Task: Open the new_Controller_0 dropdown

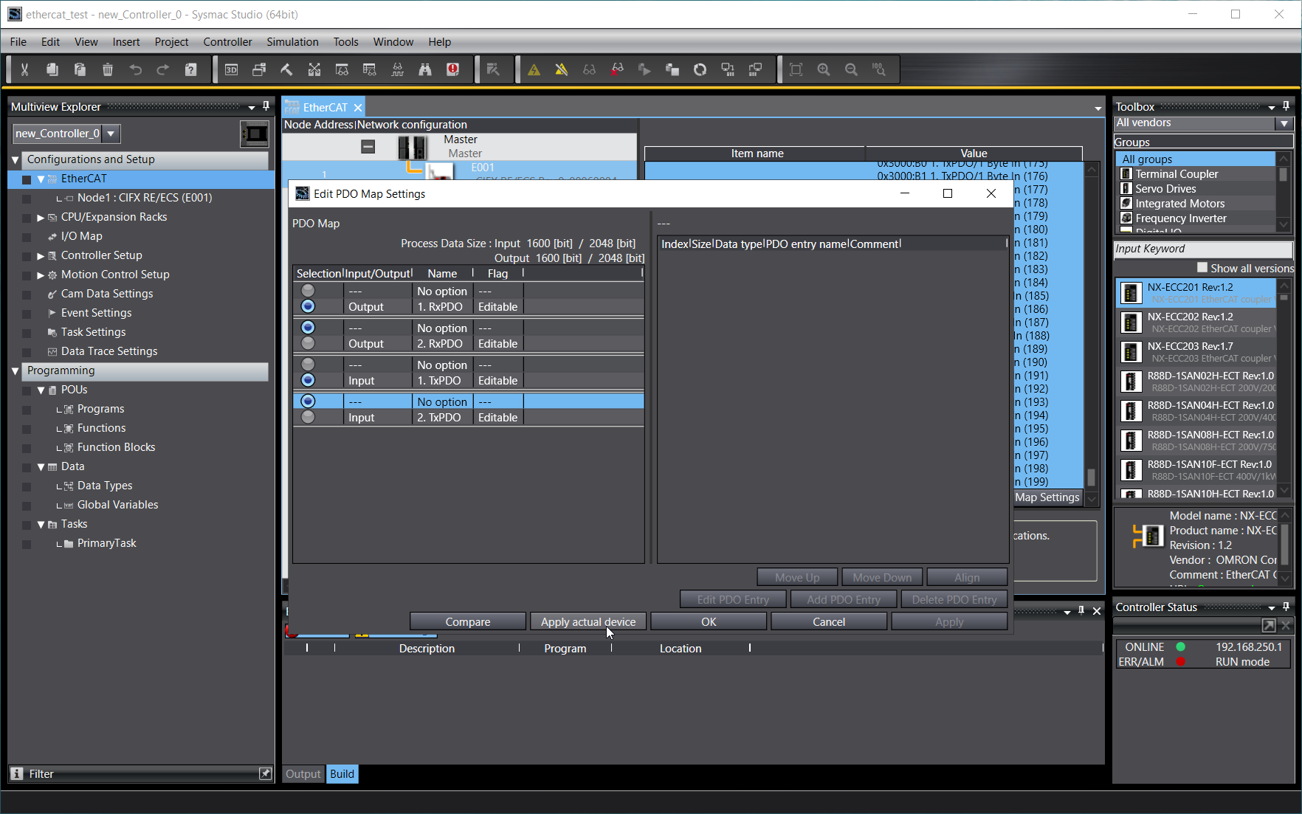Action: point(111,134)
